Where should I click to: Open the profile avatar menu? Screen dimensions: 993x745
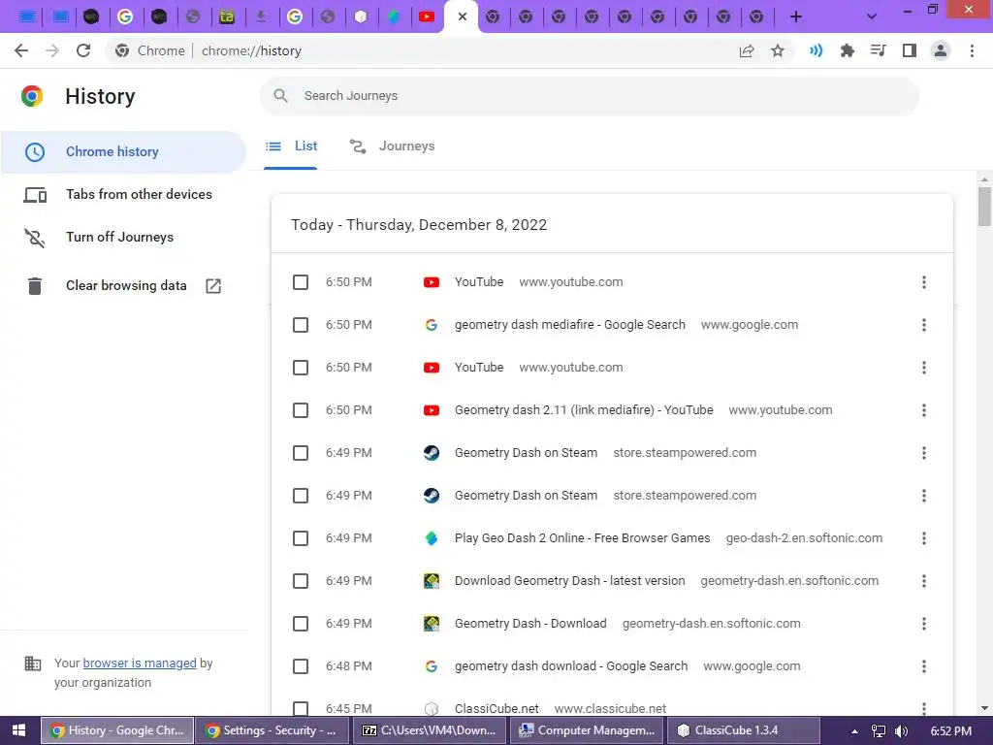941,50
